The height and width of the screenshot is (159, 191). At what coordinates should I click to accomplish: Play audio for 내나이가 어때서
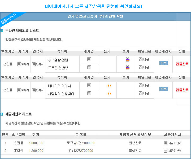[109, 85]
